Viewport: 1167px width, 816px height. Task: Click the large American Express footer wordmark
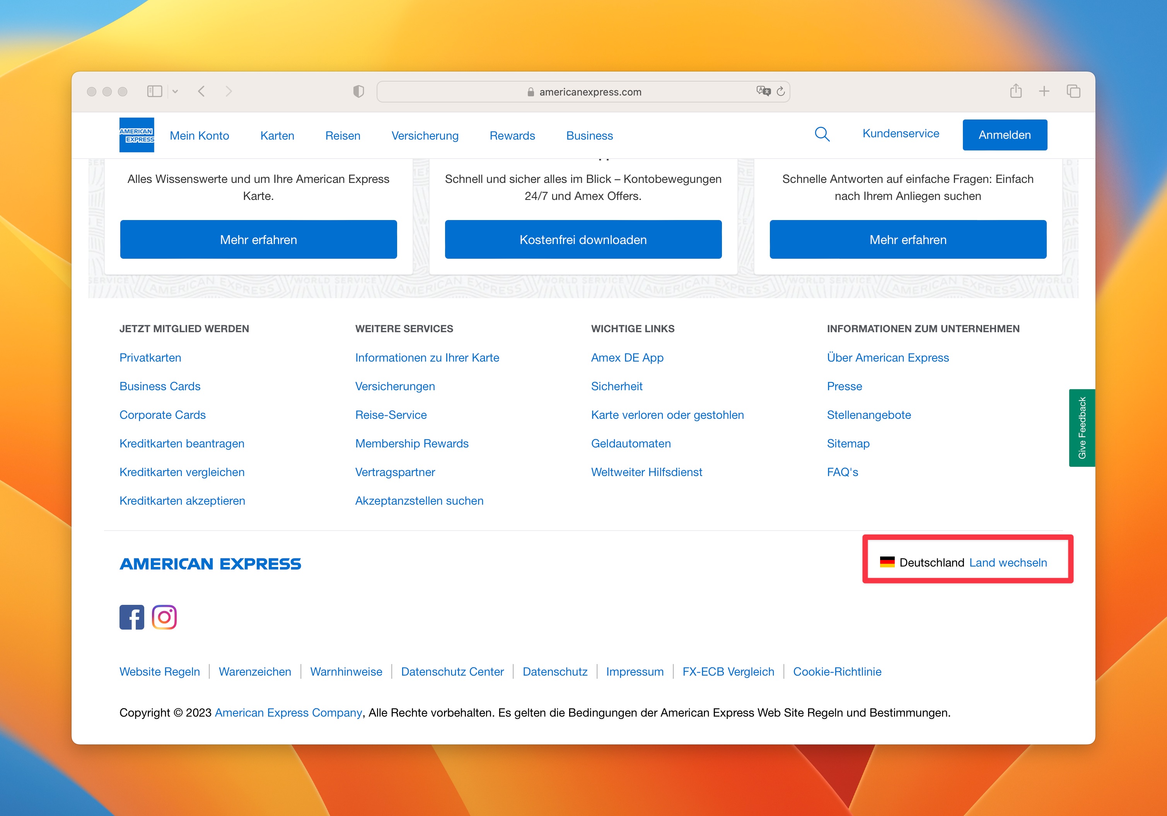coord(210,563)
